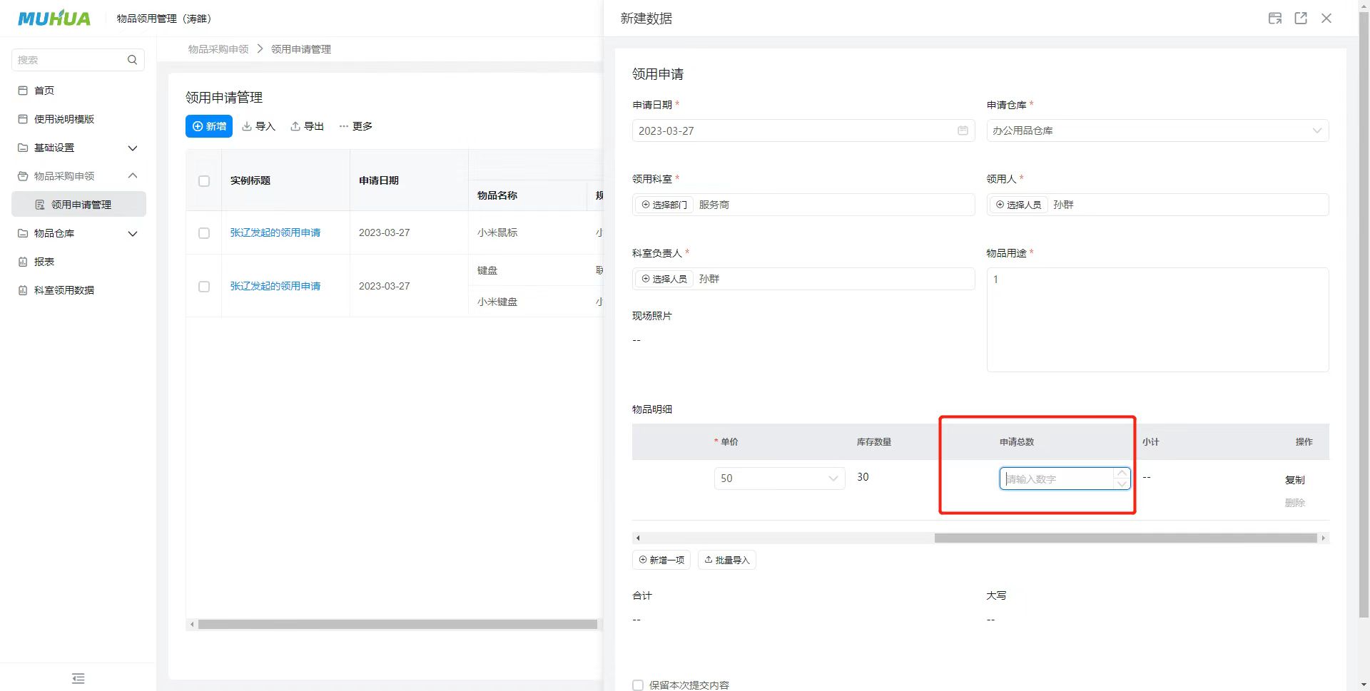1370x691 pixels.
Task: Check the row with 小米鼠标
Action: click(x=204, y=233)
